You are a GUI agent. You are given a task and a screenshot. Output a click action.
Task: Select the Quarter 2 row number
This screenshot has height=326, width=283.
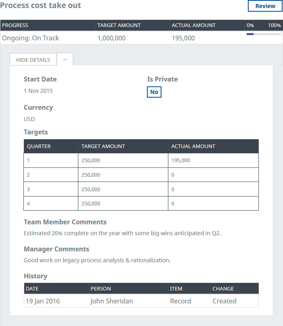point(29,175)
